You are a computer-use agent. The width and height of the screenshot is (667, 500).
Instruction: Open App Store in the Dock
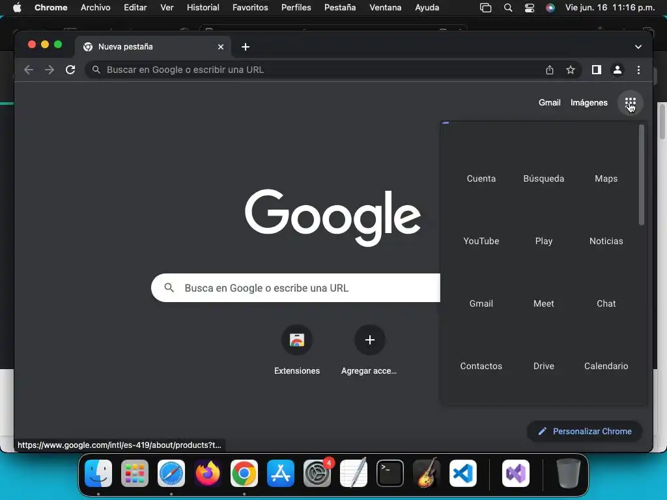click(x=281, y=473)
